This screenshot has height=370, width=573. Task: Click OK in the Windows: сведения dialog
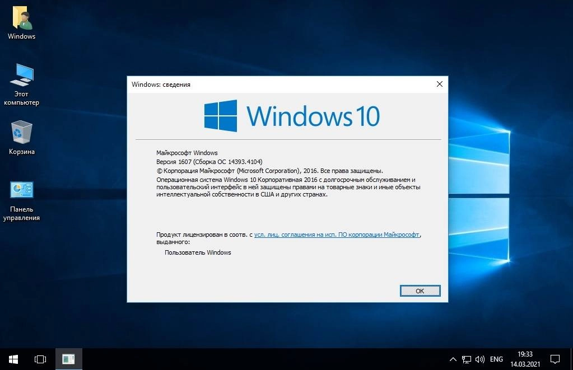[420, 291]
